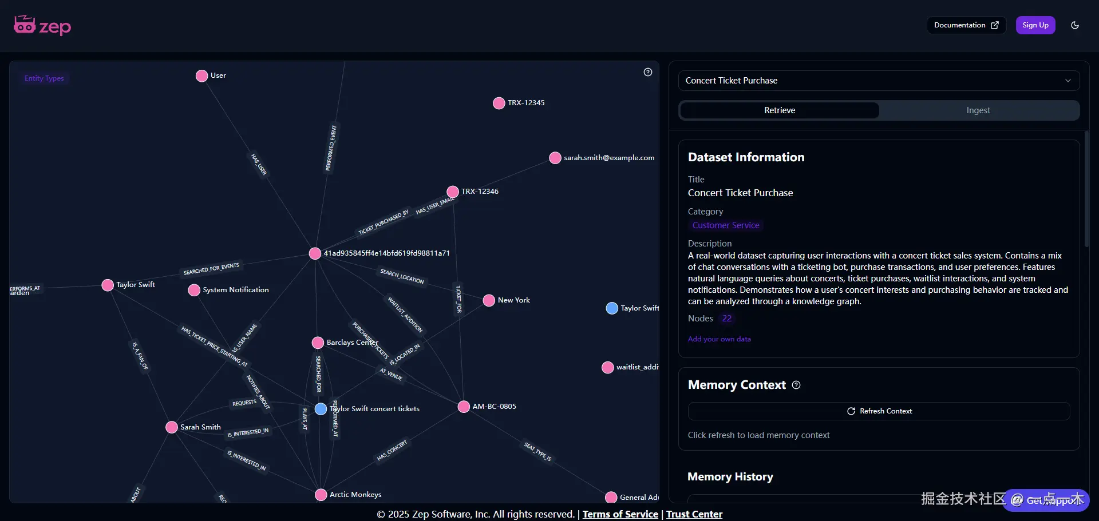Select the 41ad935845ff4e14bfd619fd98811a71 node
Screen dimensions: 1099x521
tap(315, 253)
